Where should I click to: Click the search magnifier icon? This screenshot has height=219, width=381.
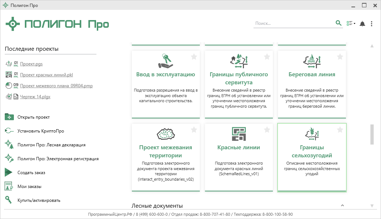click(338, 23)
